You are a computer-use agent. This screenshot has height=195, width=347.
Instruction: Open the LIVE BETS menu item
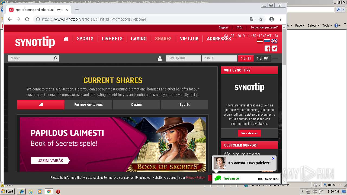click(112, 39)
